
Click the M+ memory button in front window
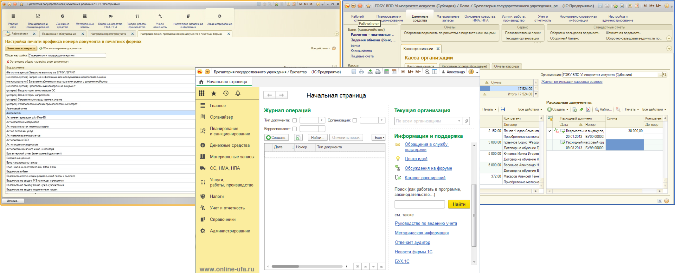(410, 72)
